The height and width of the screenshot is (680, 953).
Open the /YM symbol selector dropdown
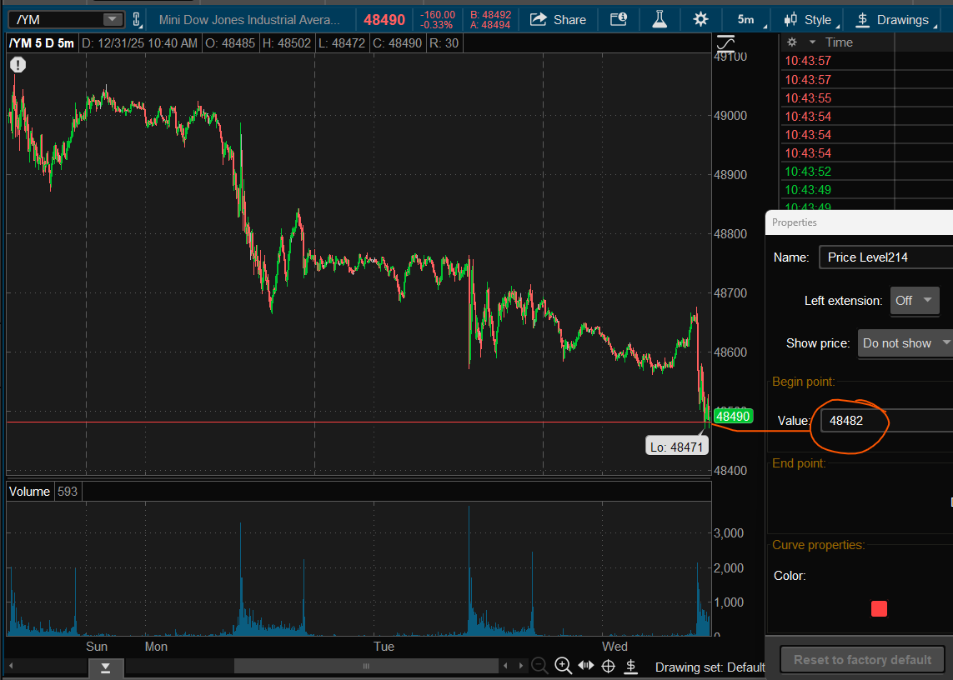coord(112,19)
